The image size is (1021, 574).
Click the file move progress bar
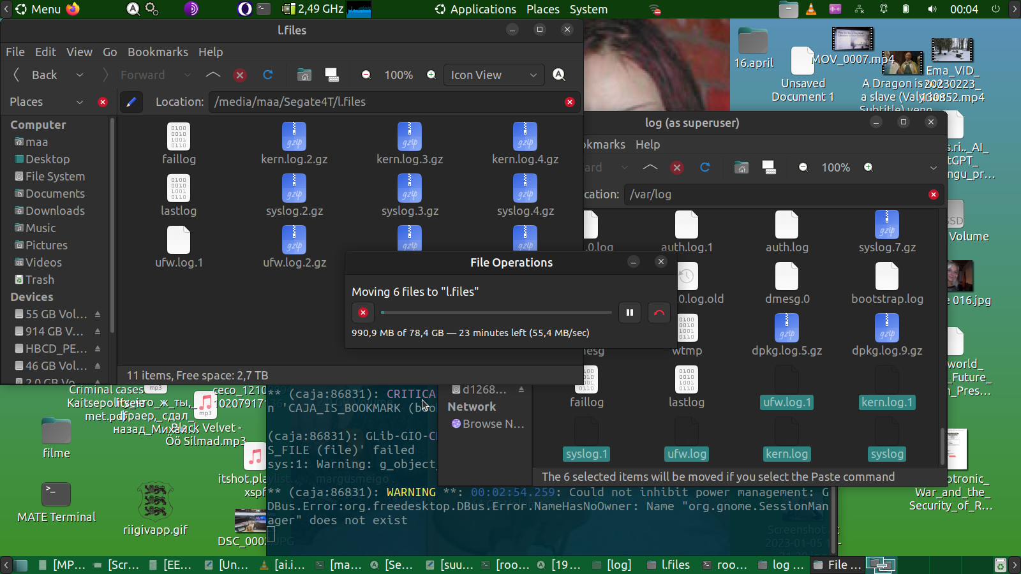click(496, 313)
